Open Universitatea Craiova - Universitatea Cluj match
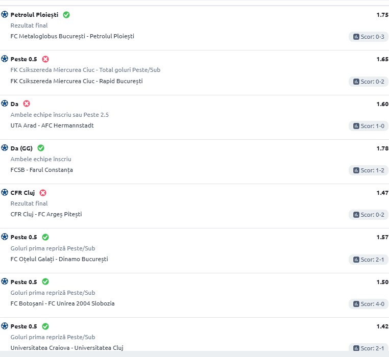The image size is (389, 357). point(67,348)
